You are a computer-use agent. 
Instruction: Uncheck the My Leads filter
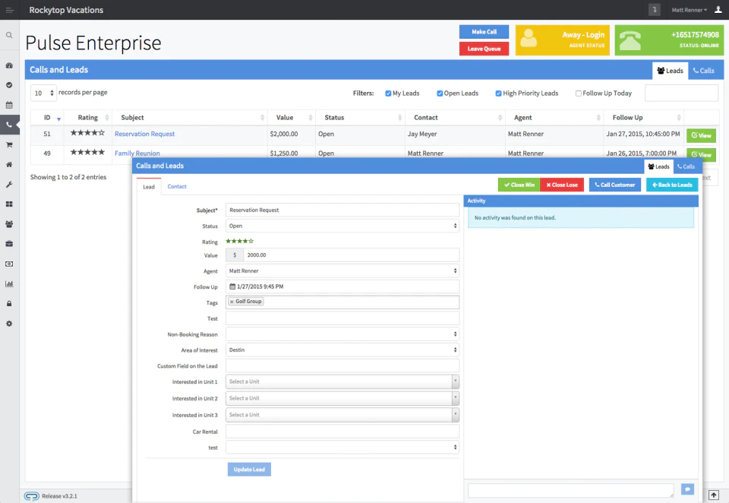click(388, 93)
